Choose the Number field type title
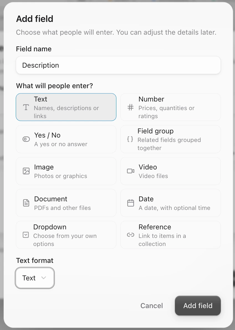Screen dimensions: 235x330 151,99
